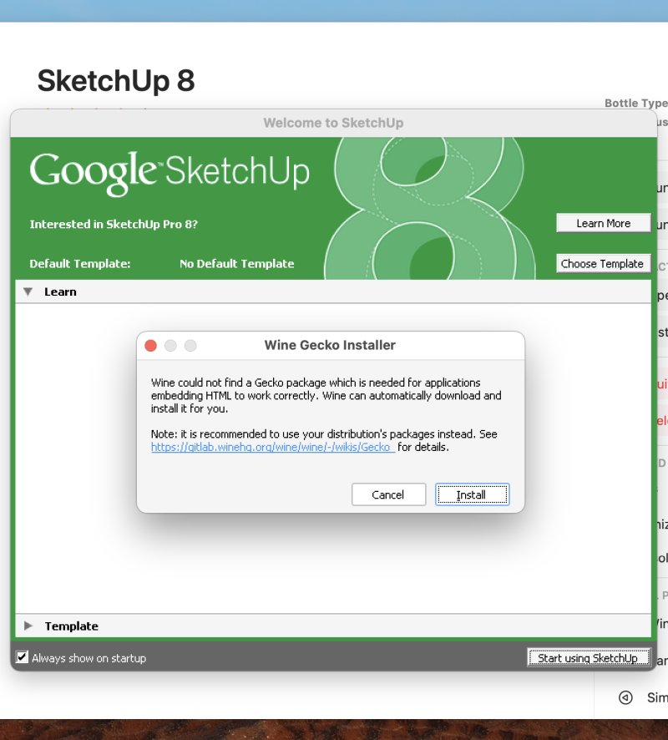Collapse the Learn section triangle

pyautogui.click(x=28, y=291)
